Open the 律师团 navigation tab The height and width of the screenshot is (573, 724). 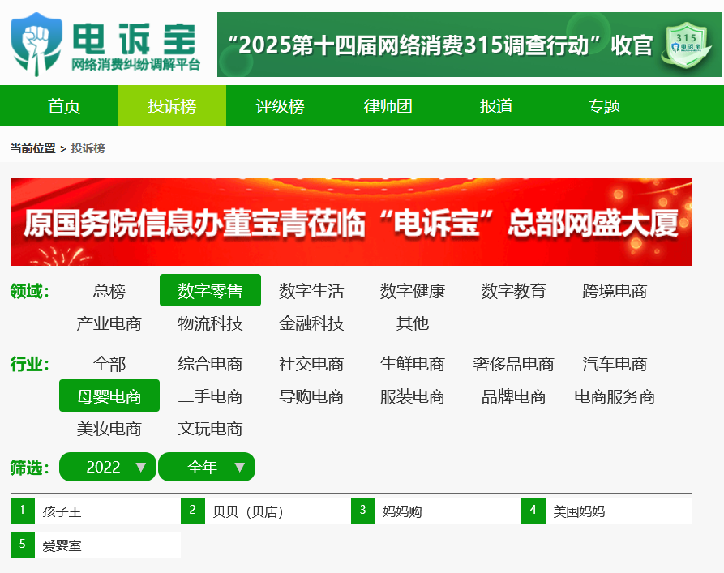pyautogui.click(x=388, y=105)
